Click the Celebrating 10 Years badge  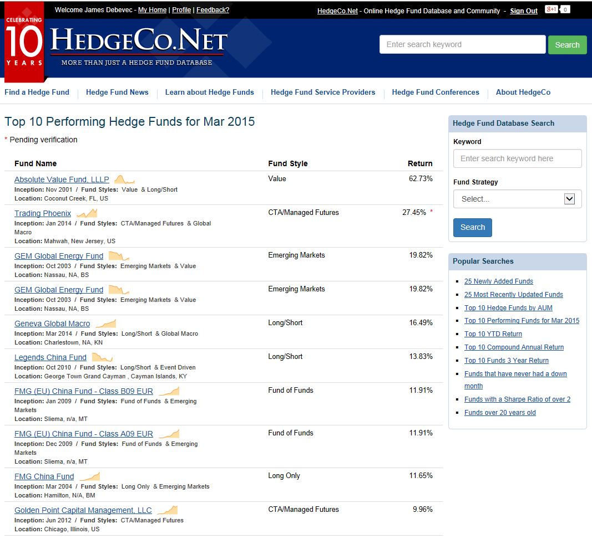[x=24, y=42]
